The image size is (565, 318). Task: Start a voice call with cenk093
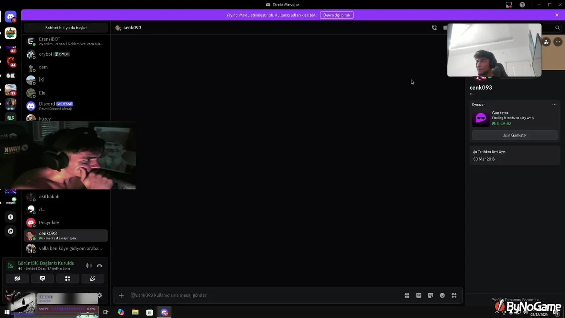pyautogui.click(x=434, y=27)
